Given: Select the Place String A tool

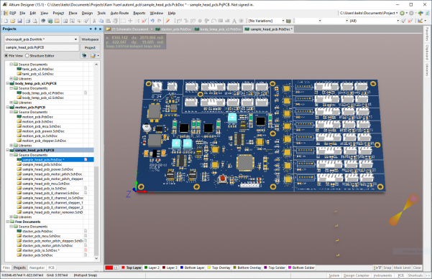Looking at the screenshot, I should click(x=234, y=21).
